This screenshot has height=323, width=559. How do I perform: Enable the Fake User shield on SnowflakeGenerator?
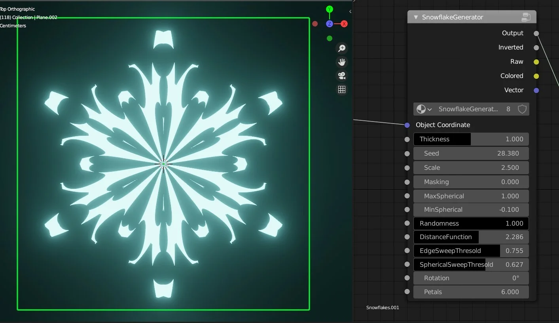(522, 109)
